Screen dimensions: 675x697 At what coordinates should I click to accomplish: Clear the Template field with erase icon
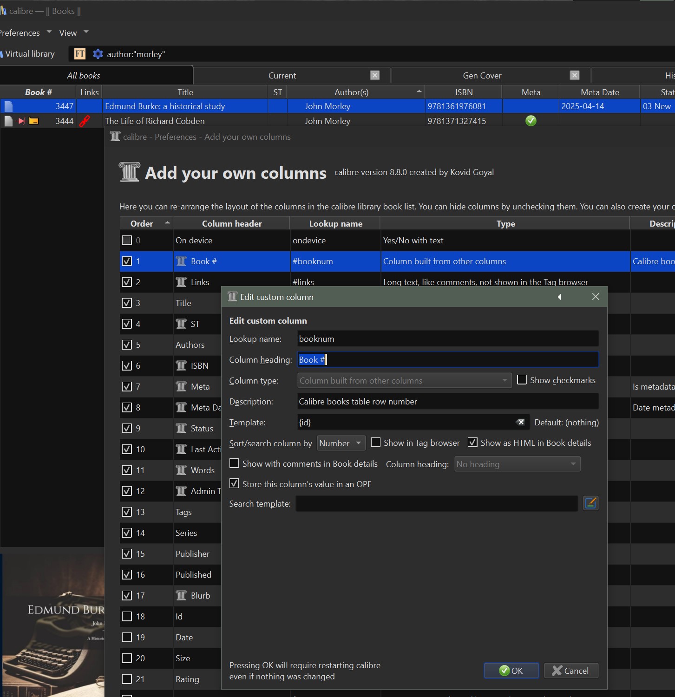(x=520, y=422)
